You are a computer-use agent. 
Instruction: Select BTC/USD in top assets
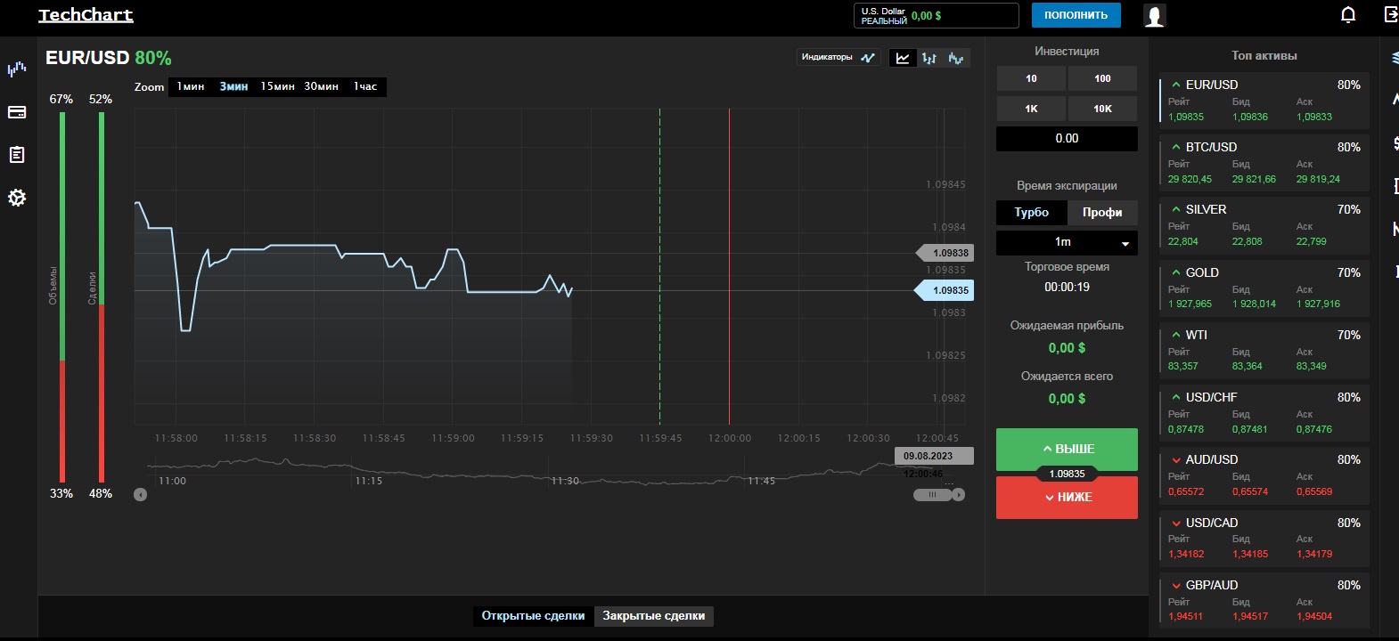1264,163
